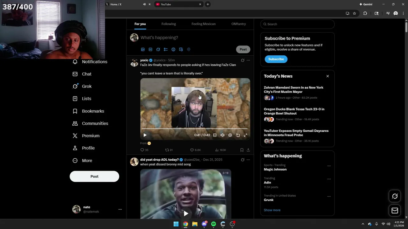The image size is (408, 229).
Task: Add a photo using the media icon in composer
Action: (143, 49)
